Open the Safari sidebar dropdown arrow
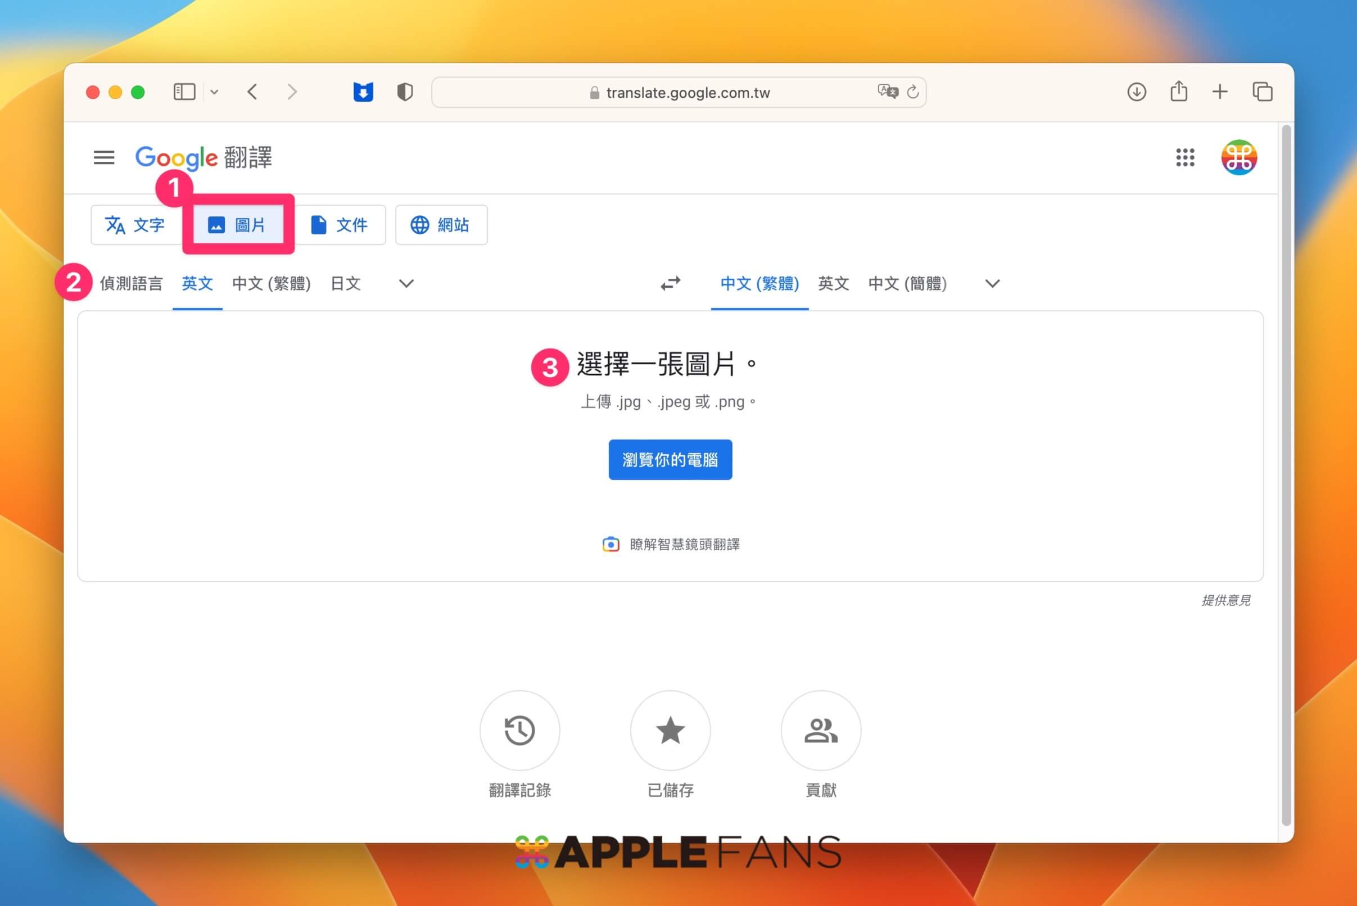The height and width of the screenshot is (906, 1357). [x=215, y=91]
